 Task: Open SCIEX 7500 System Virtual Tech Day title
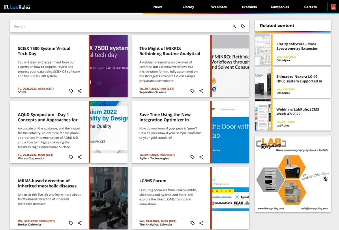(44, 51)
